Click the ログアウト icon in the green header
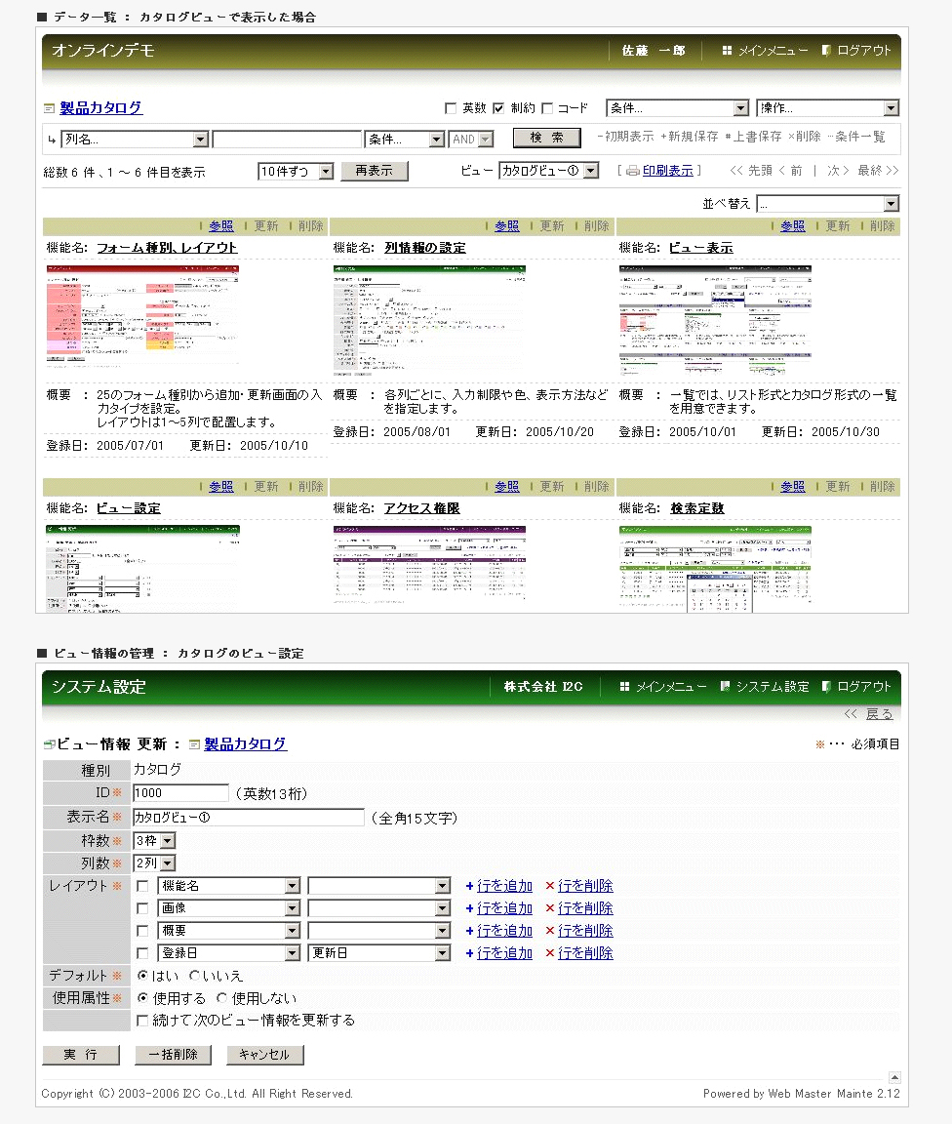This screenshot has height=1124, width=952. point(826,687)
